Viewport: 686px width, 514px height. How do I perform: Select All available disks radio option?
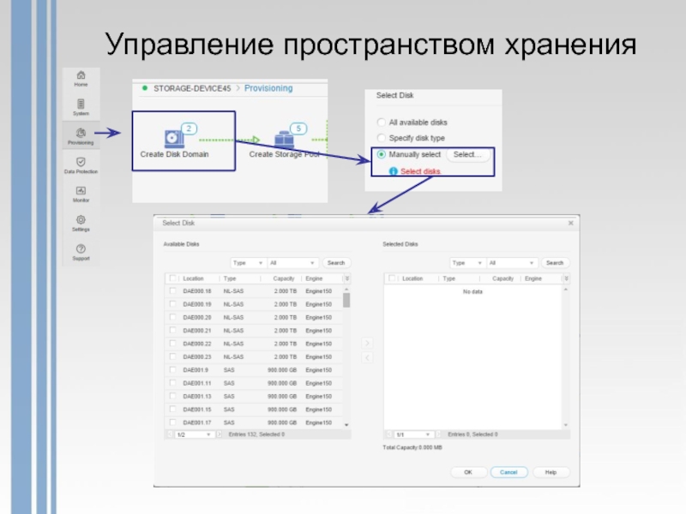coord(381,122)
